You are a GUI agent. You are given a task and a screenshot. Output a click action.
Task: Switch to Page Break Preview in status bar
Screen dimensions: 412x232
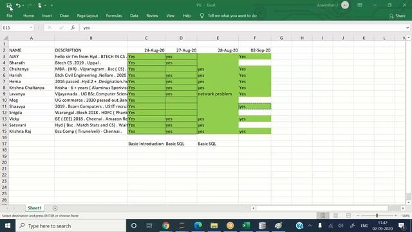point(348,216)
